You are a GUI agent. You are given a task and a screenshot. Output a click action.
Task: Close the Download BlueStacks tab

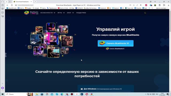coord(31,2)
